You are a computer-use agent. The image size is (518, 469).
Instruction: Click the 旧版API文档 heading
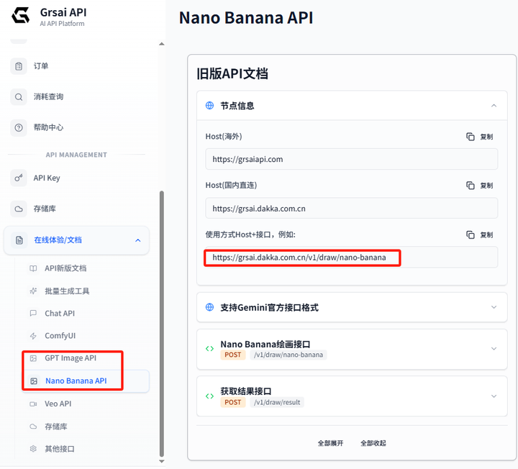point(232,73)
